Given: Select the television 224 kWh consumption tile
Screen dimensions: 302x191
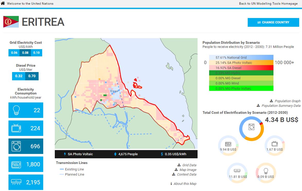Looking at the screenshot, I should (26, 128).
